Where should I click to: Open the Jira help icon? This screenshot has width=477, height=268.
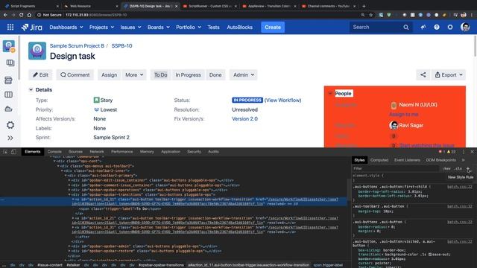(x=437, y=28)
